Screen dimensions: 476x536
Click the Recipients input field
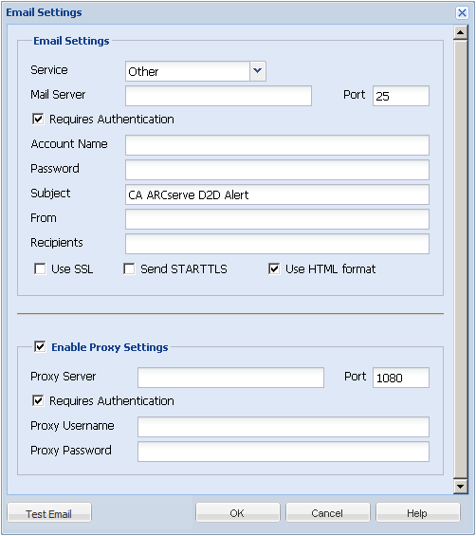[277, 244]
